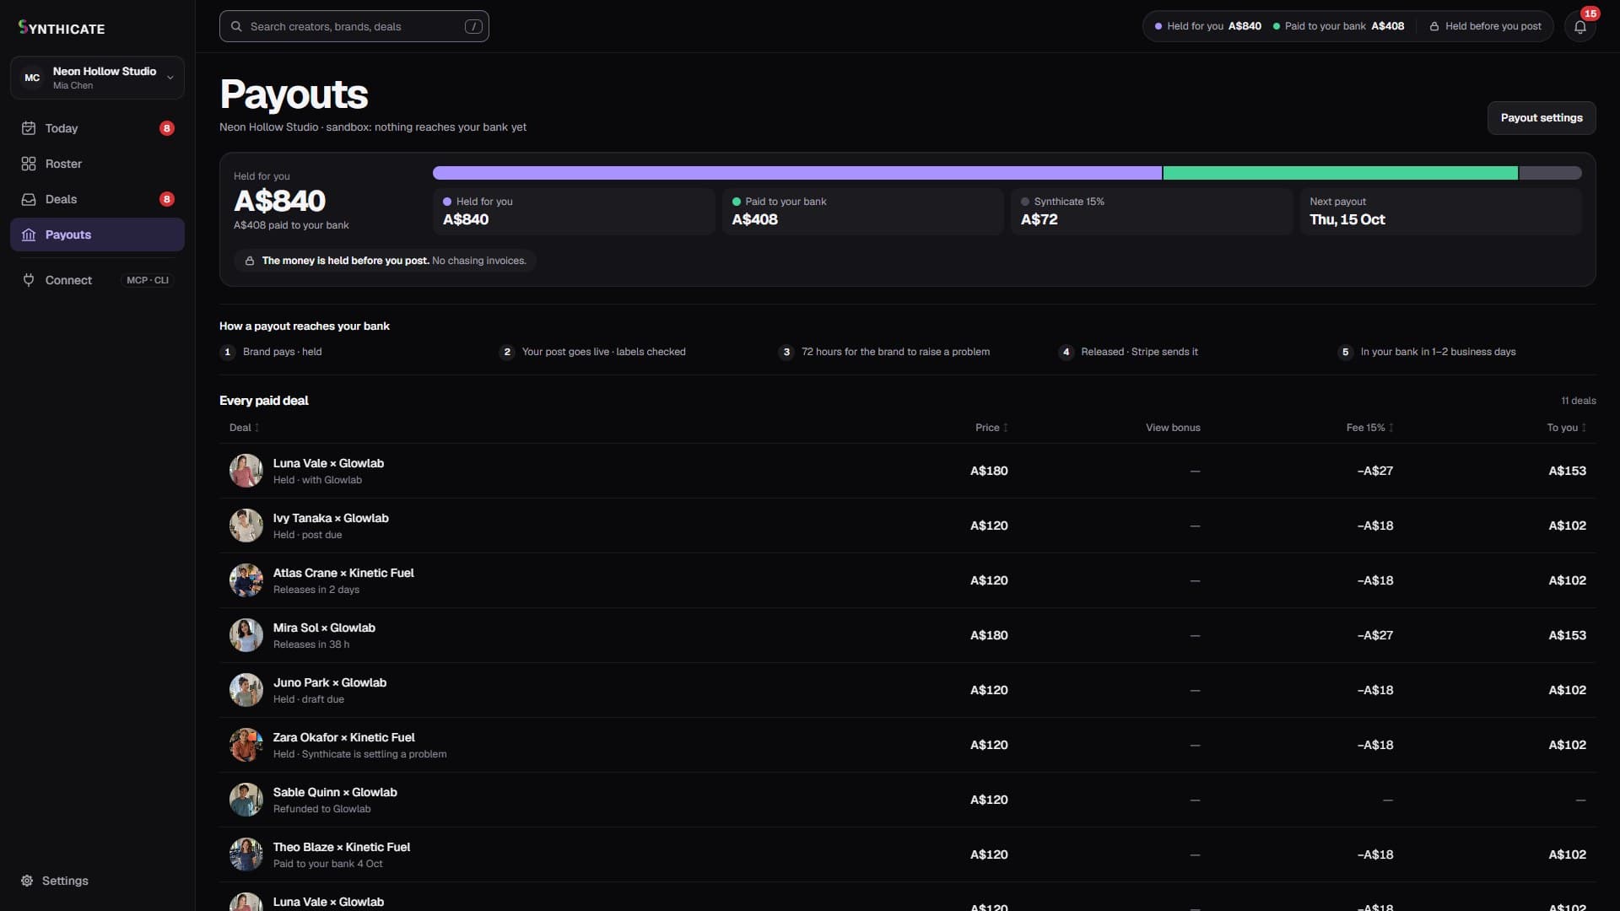Click the 'Held for you A$840' header chip
Image resolution: width=1620 pixels, height=911 pixels.
click(x=1207, y=26)
